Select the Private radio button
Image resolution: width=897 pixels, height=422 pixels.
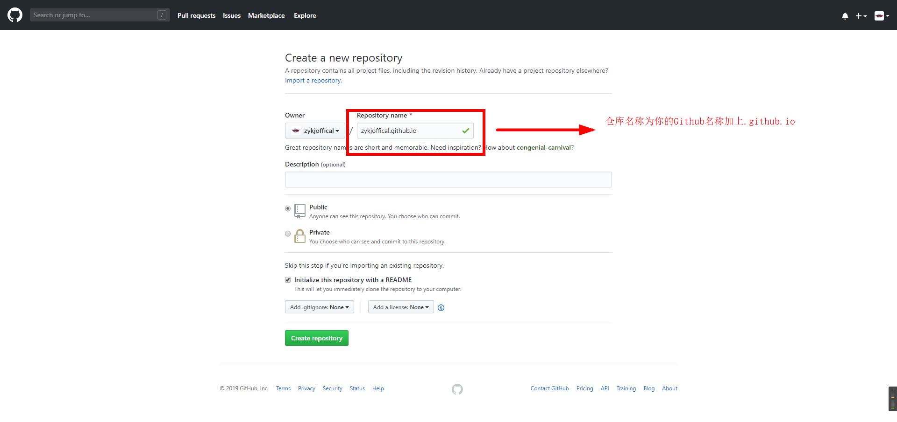(288, 234)
